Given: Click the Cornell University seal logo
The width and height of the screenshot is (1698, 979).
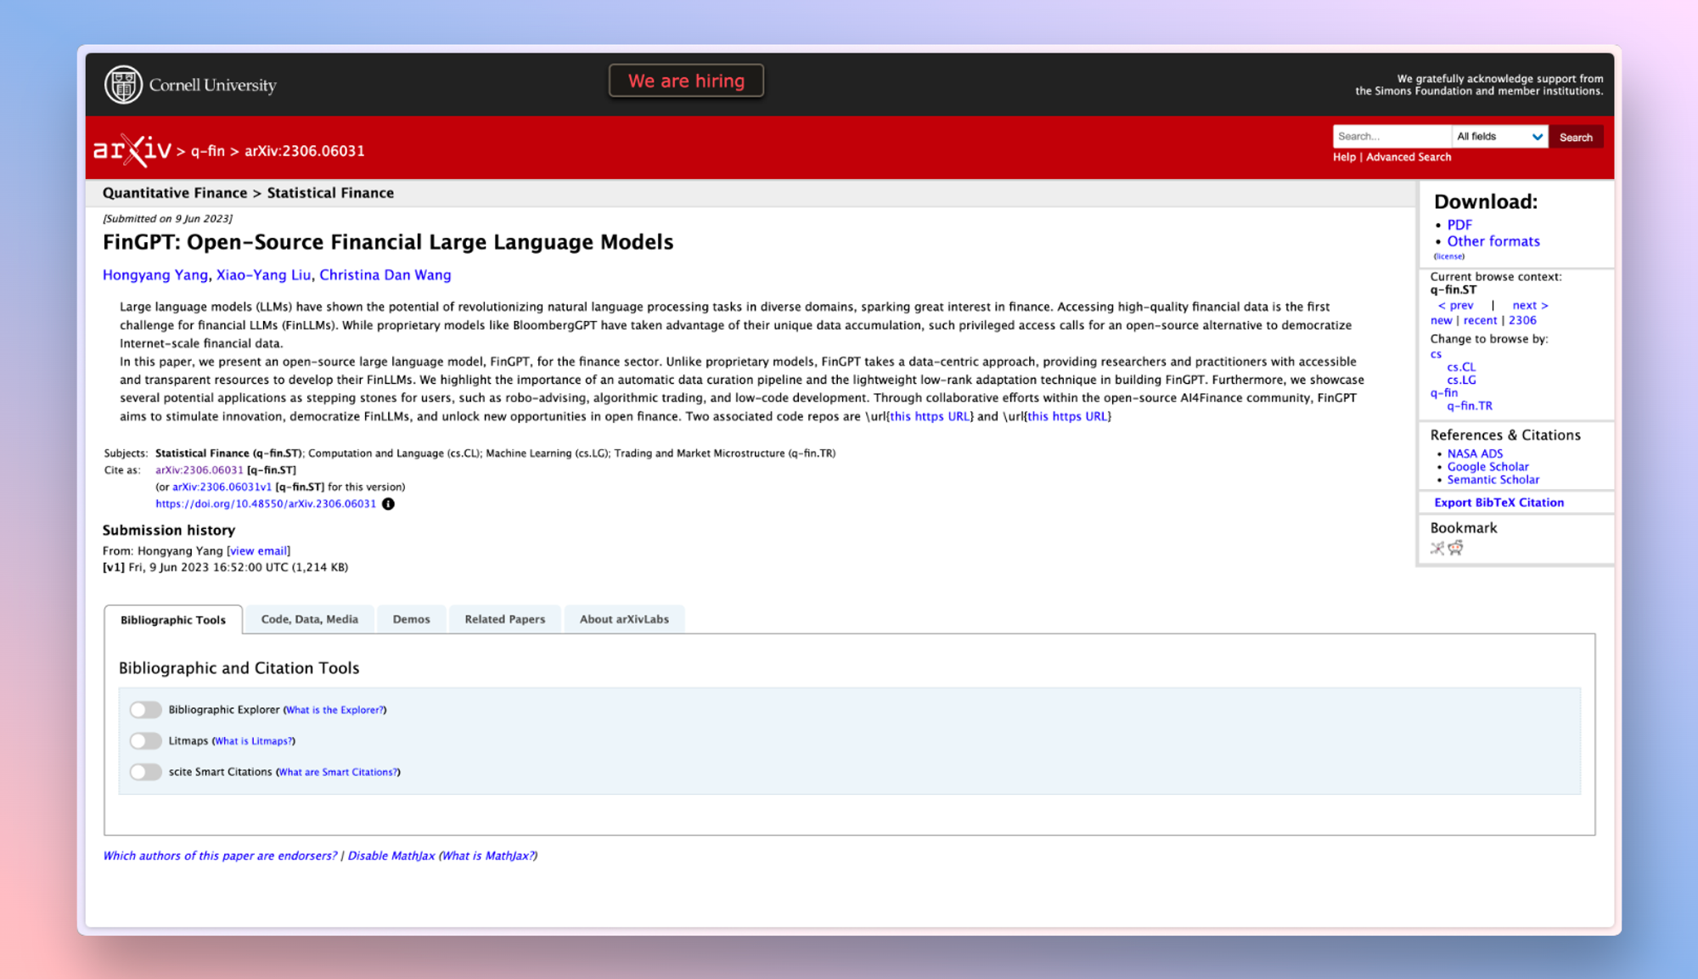Looking at the screenshot, I should click(123, 85).
